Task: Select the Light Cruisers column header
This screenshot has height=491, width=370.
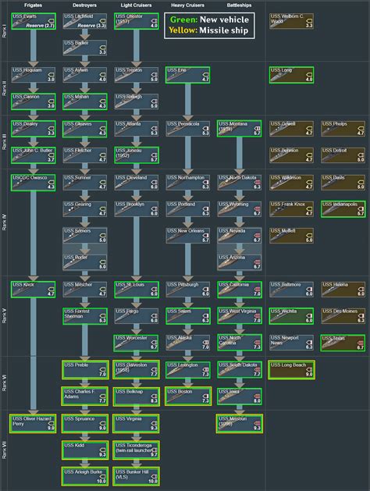Action: click(136, 5)
